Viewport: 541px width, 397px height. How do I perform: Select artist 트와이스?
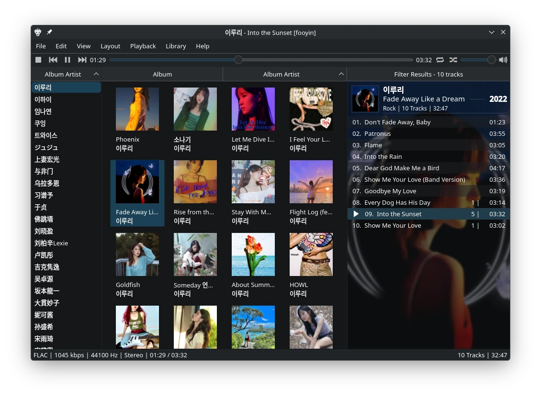66,135
